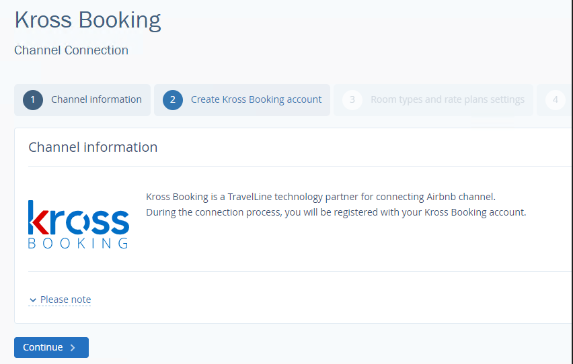Screen dimensions: 573x364
Task: Click the text about TravelLine technology partner
Action: [x=321, y=197]
